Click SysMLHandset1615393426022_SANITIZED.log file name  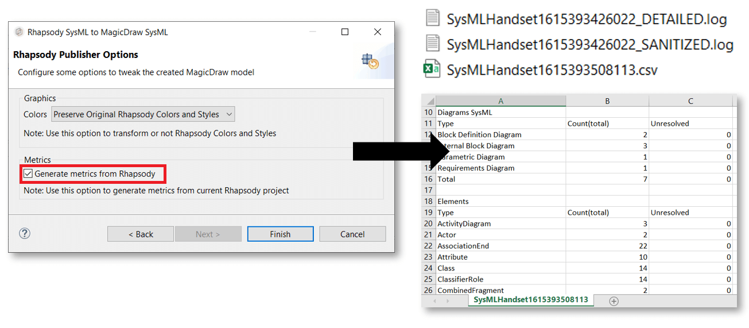[590, 44]
